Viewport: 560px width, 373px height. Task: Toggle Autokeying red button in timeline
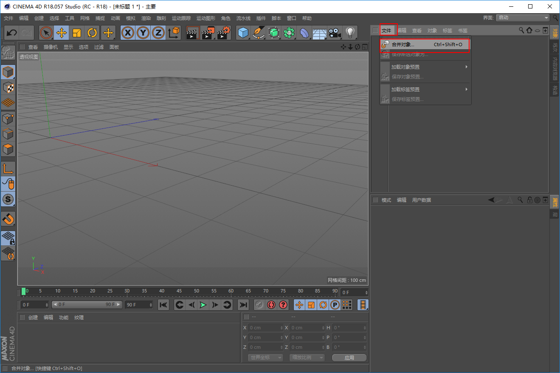click(271, 304)
